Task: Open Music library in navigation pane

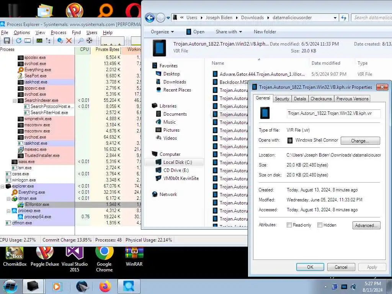Action: click(169, 122)
